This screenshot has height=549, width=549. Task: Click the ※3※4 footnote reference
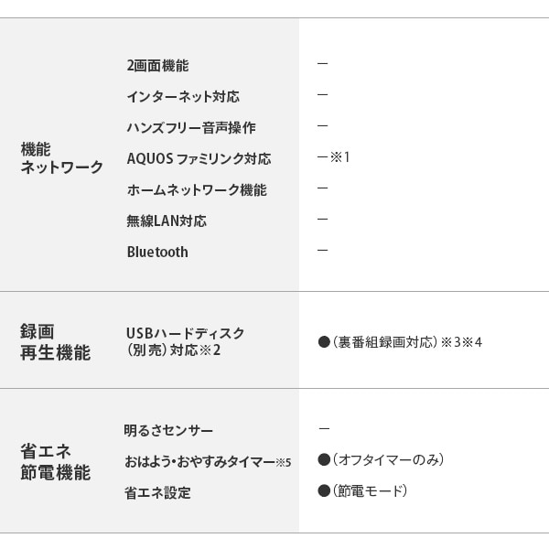(x=461, y=342)
